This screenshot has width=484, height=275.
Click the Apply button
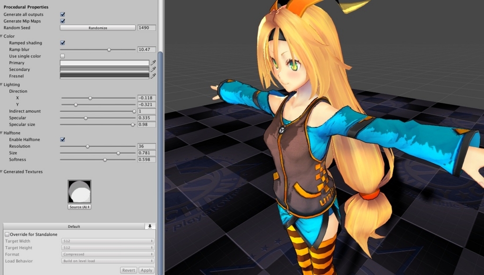(x=147, y=270)
